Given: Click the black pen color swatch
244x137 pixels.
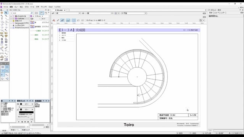Looking at the screenshot, I should 21,110.
